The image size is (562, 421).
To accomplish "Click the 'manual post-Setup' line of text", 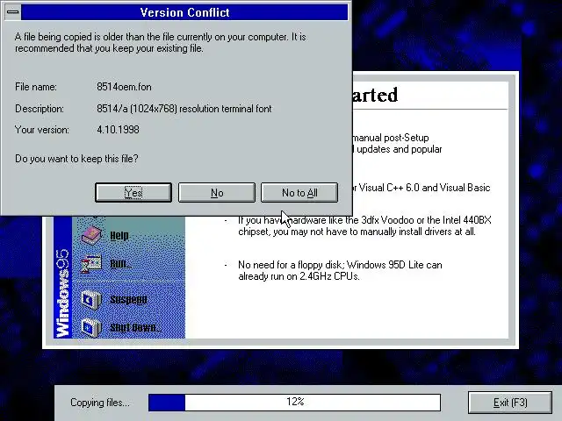I will [391, 138].
